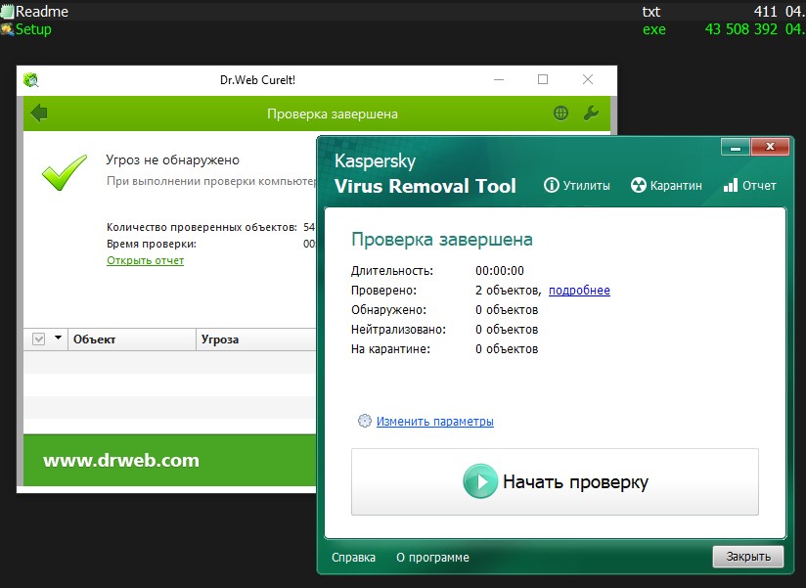Click the Setup executable icon
The image size is (806, 588).
(x=7, y=29)
